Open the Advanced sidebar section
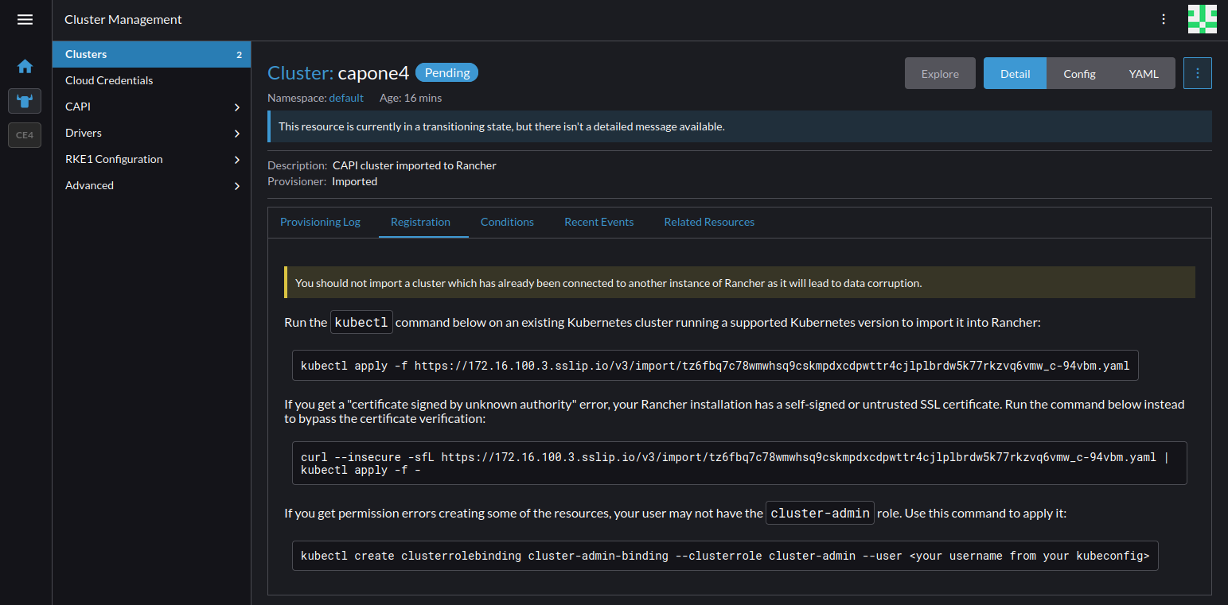Viewport: 1228px width, 605px height. [151, 185]
